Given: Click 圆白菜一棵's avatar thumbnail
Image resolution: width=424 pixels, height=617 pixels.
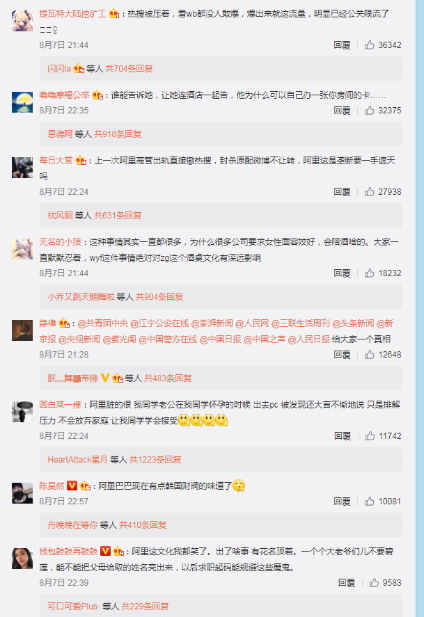Looking at the screenshot, I should (22, 412).
